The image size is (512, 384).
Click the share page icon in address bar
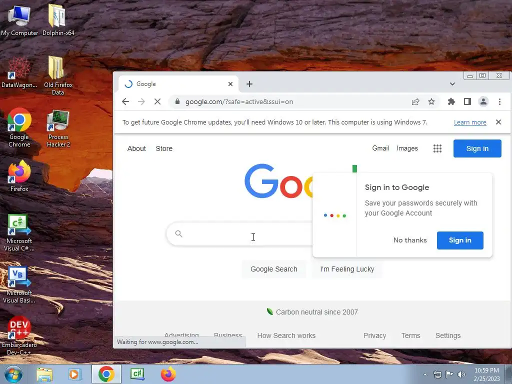[415, 101]
